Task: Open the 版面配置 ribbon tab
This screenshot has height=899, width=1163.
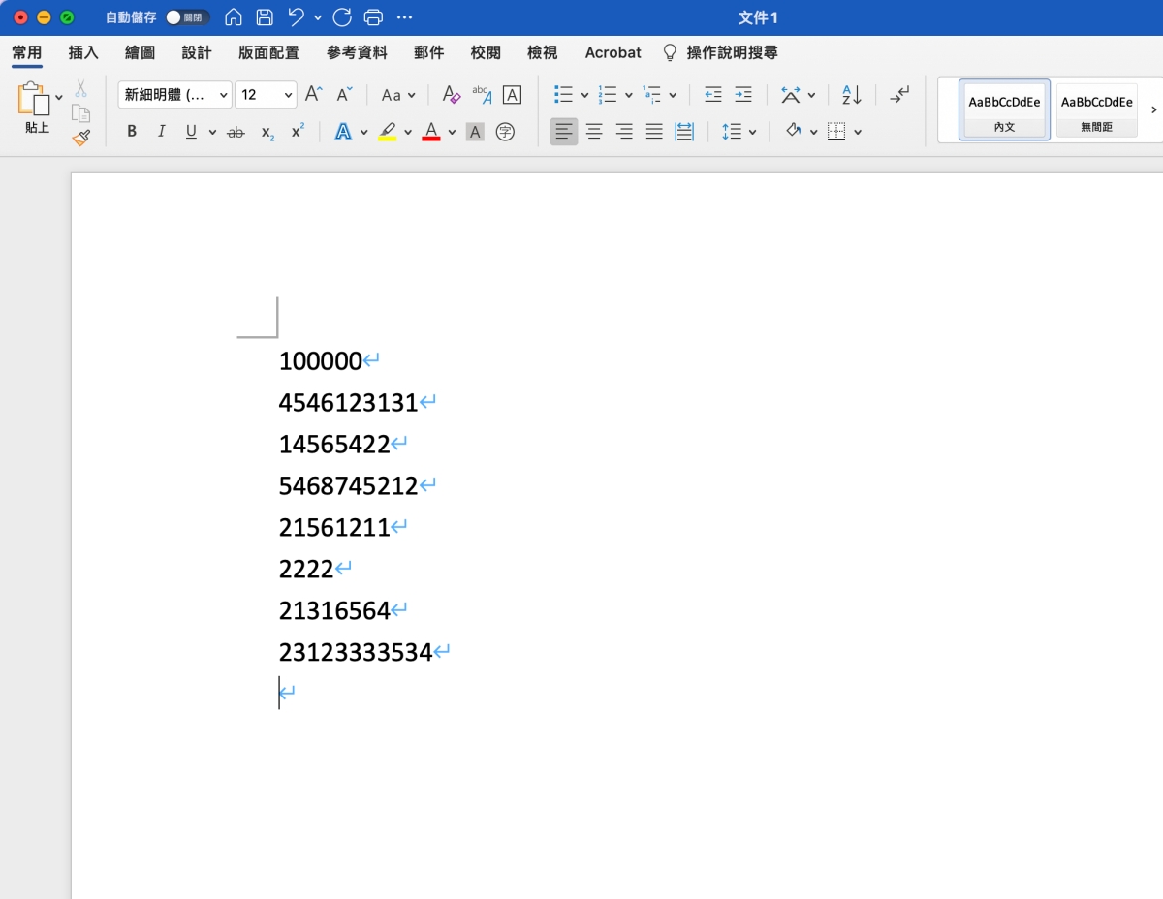Action: click(x=268, y=52)
